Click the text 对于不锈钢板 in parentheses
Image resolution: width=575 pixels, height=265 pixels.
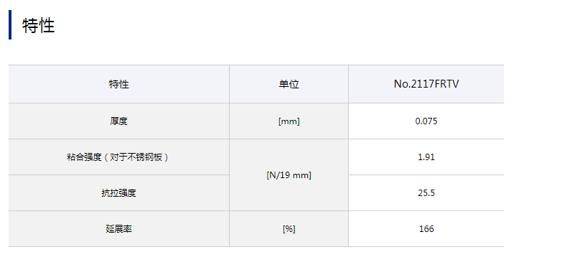136,157
